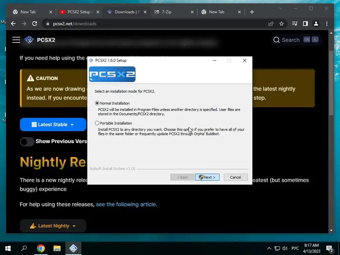The image size is (340, 255).
Task: Open a new browser tab
Action: point(252,12)
